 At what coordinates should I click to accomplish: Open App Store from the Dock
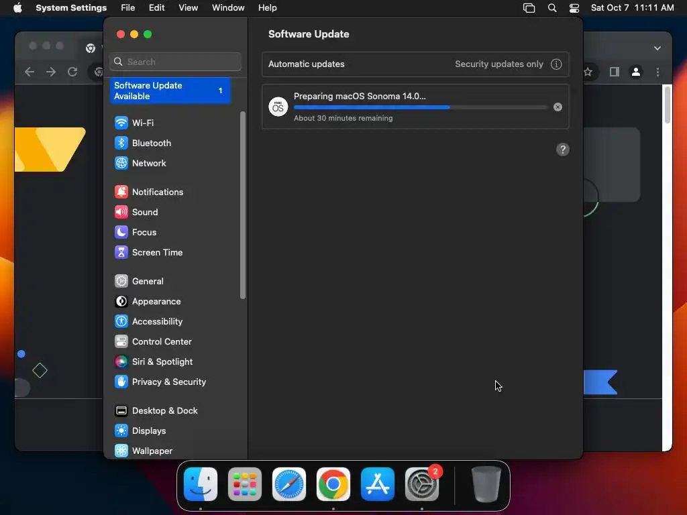point(378,484)
